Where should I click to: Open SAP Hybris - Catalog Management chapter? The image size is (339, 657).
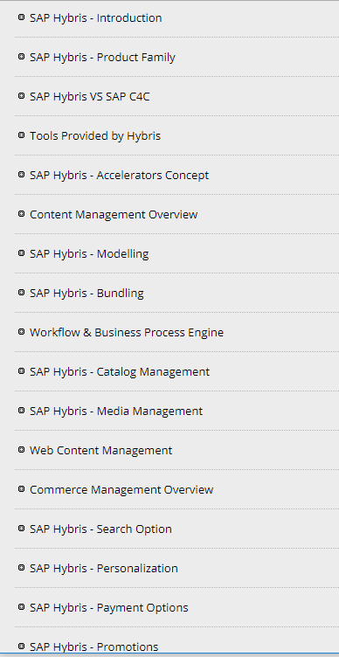(x=120, y=371)
